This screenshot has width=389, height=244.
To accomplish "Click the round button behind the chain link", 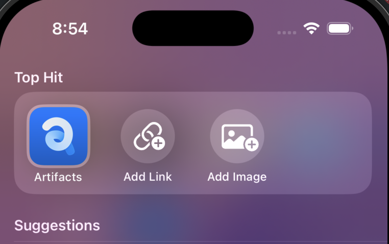I will [x=148, y=136].
